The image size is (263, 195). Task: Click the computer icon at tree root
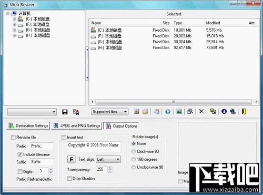pyautogui.click(x=14, y=14)
